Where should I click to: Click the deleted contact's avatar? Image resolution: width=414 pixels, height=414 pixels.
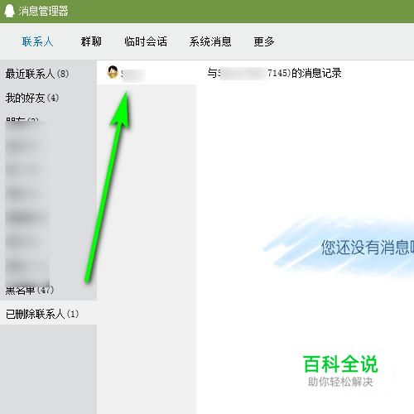113,72
